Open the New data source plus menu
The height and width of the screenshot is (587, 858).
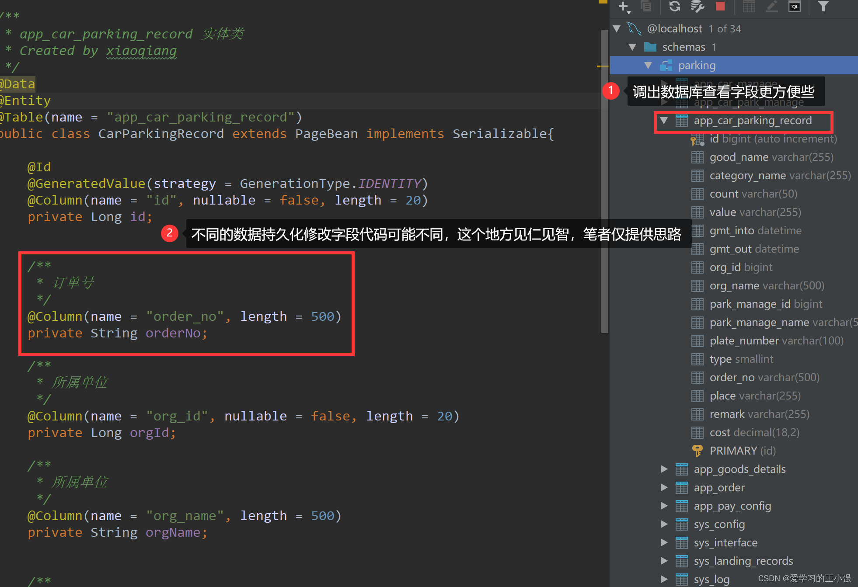624,6
